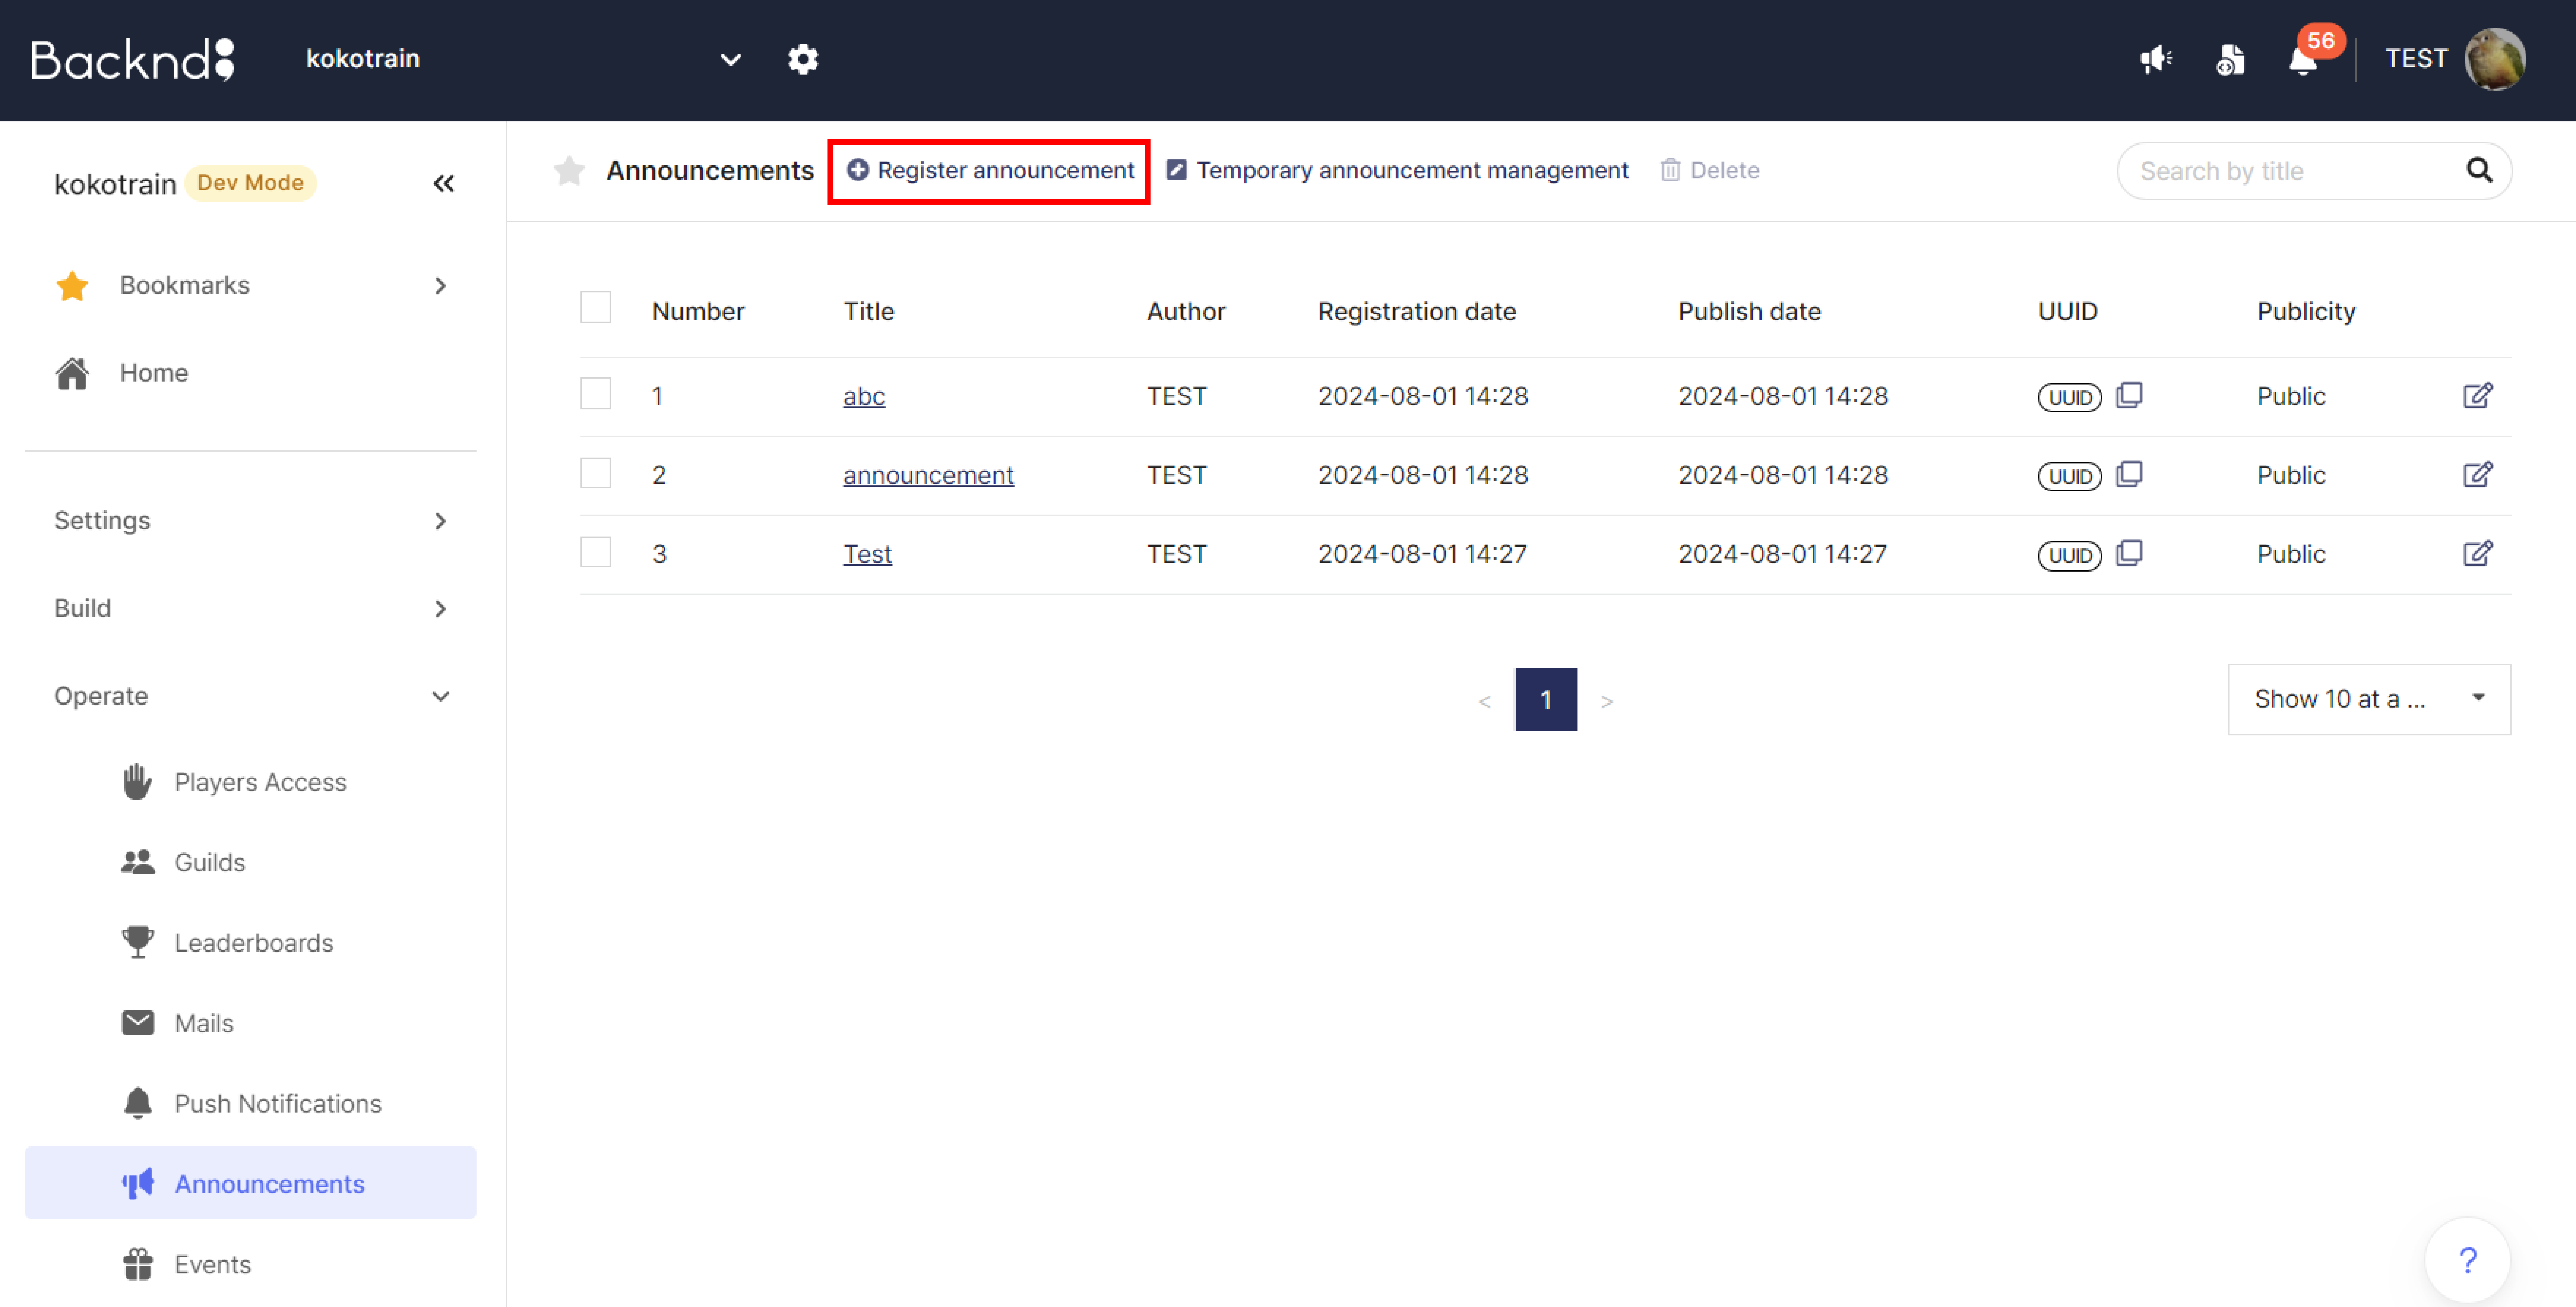Open the TEST user avatar
Viewport: 2576px width, 1307px height.
pos(2495,59)
